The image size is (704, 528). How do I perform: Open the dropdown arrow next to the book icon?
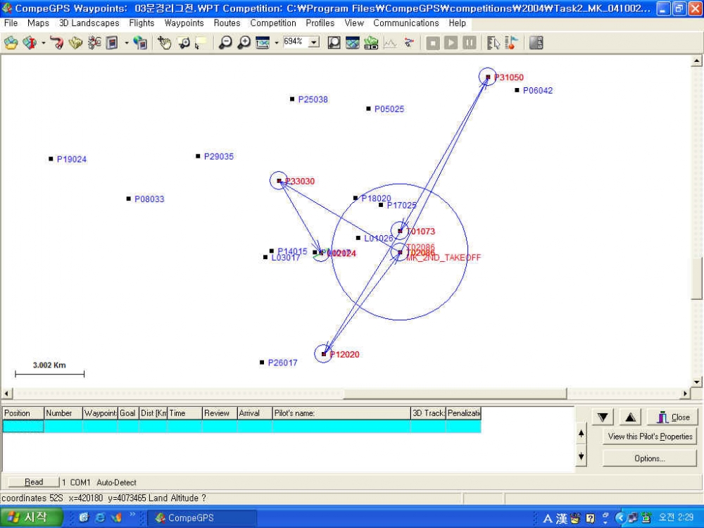tap(127, 43)
